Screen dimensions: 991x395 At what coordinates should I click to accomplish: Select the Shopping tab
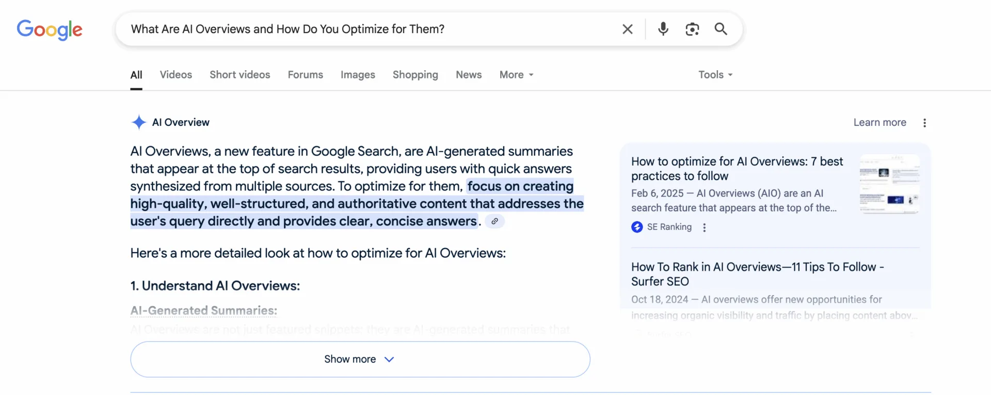coord(415,75)
